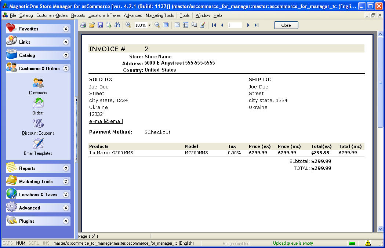Save the report using the floppy disk icon

click(x=100, y=25)
